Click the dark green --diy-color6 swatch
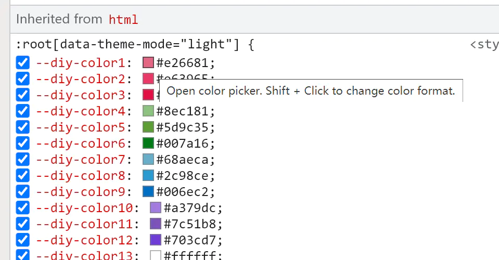The width and height of the screenshot is (499, 260). [x=148, y=144]
